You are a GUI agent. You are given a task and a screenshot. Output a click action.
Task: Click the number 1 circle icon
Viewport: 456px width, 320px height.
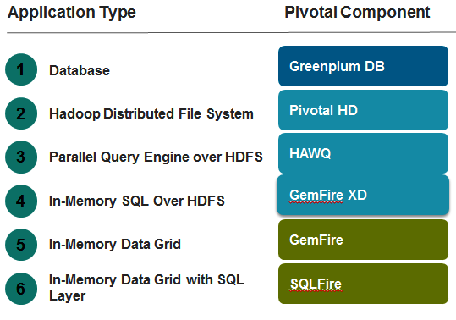pos(21,69)
